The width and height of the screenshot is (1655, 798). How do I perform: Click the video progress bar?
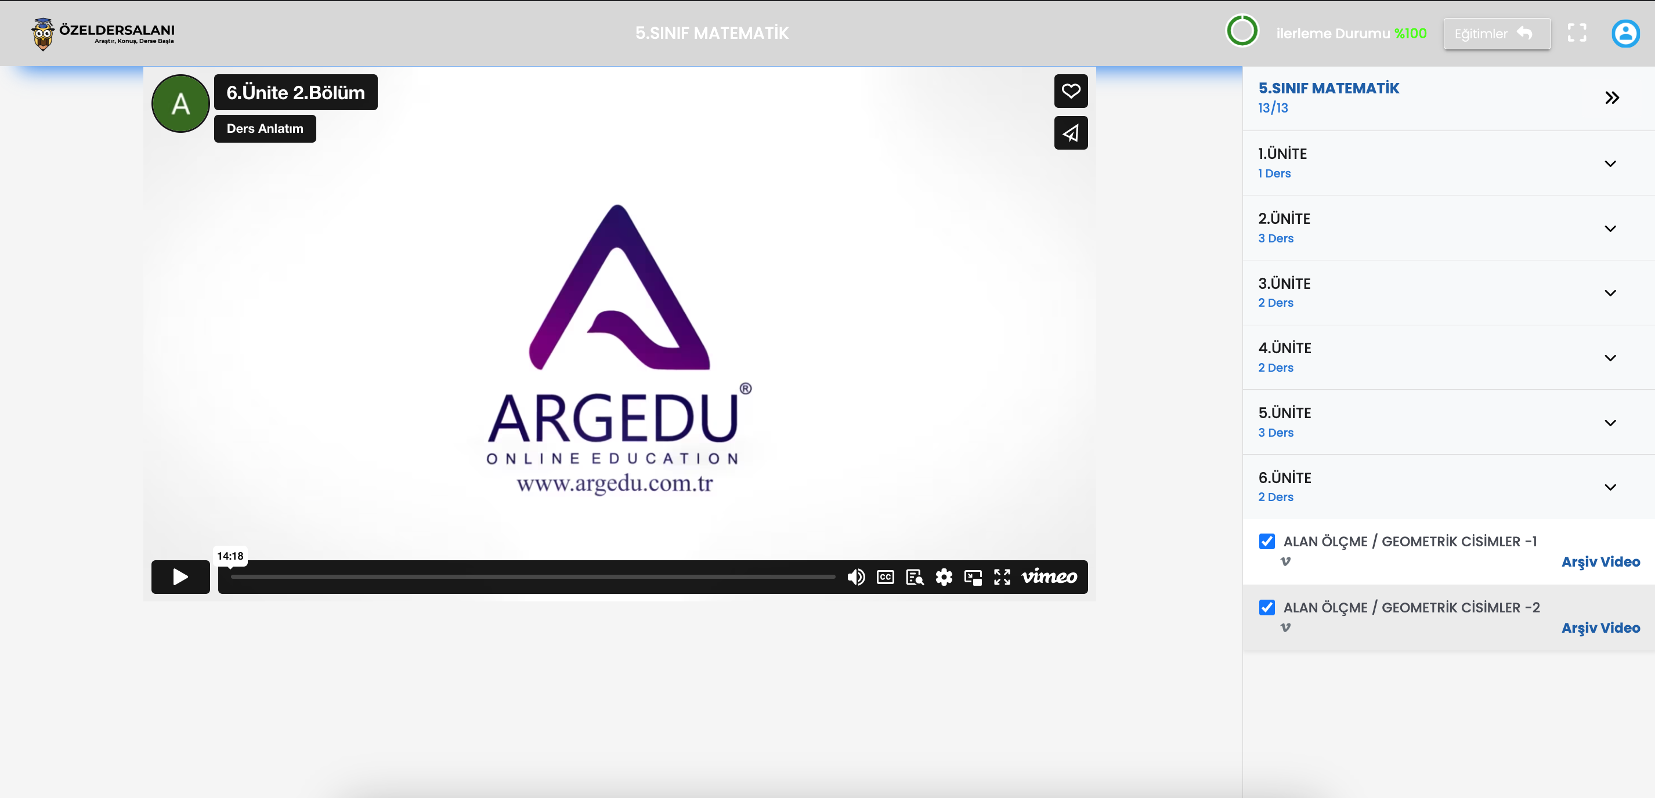pos(533,576)
